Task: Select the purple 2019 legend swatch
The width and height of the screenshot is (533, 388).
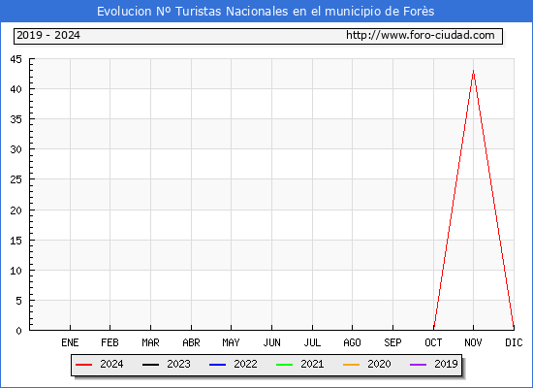Action: coord(418,365)
